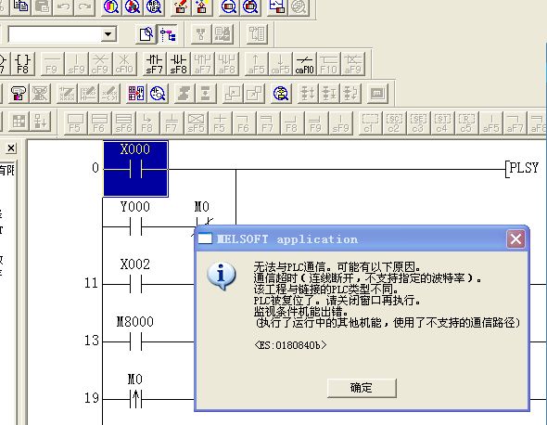This screenshot has height=425, width=547.
Task: Close the MELSOFT application dialog
Action: point(515,239)
